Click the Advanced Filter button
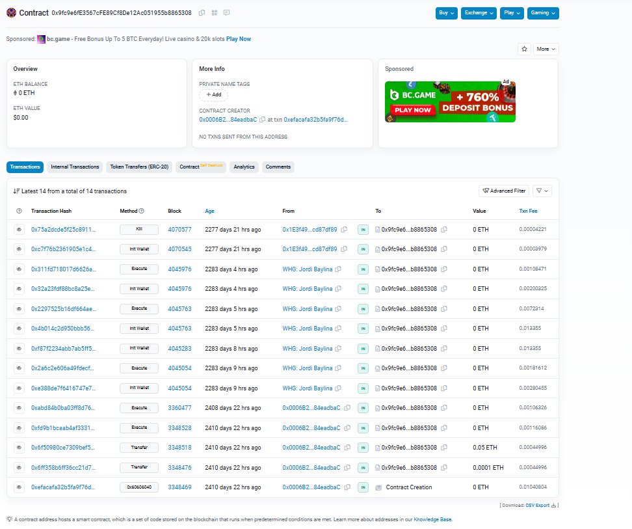 pyautogui.click(x=503, y=191)
